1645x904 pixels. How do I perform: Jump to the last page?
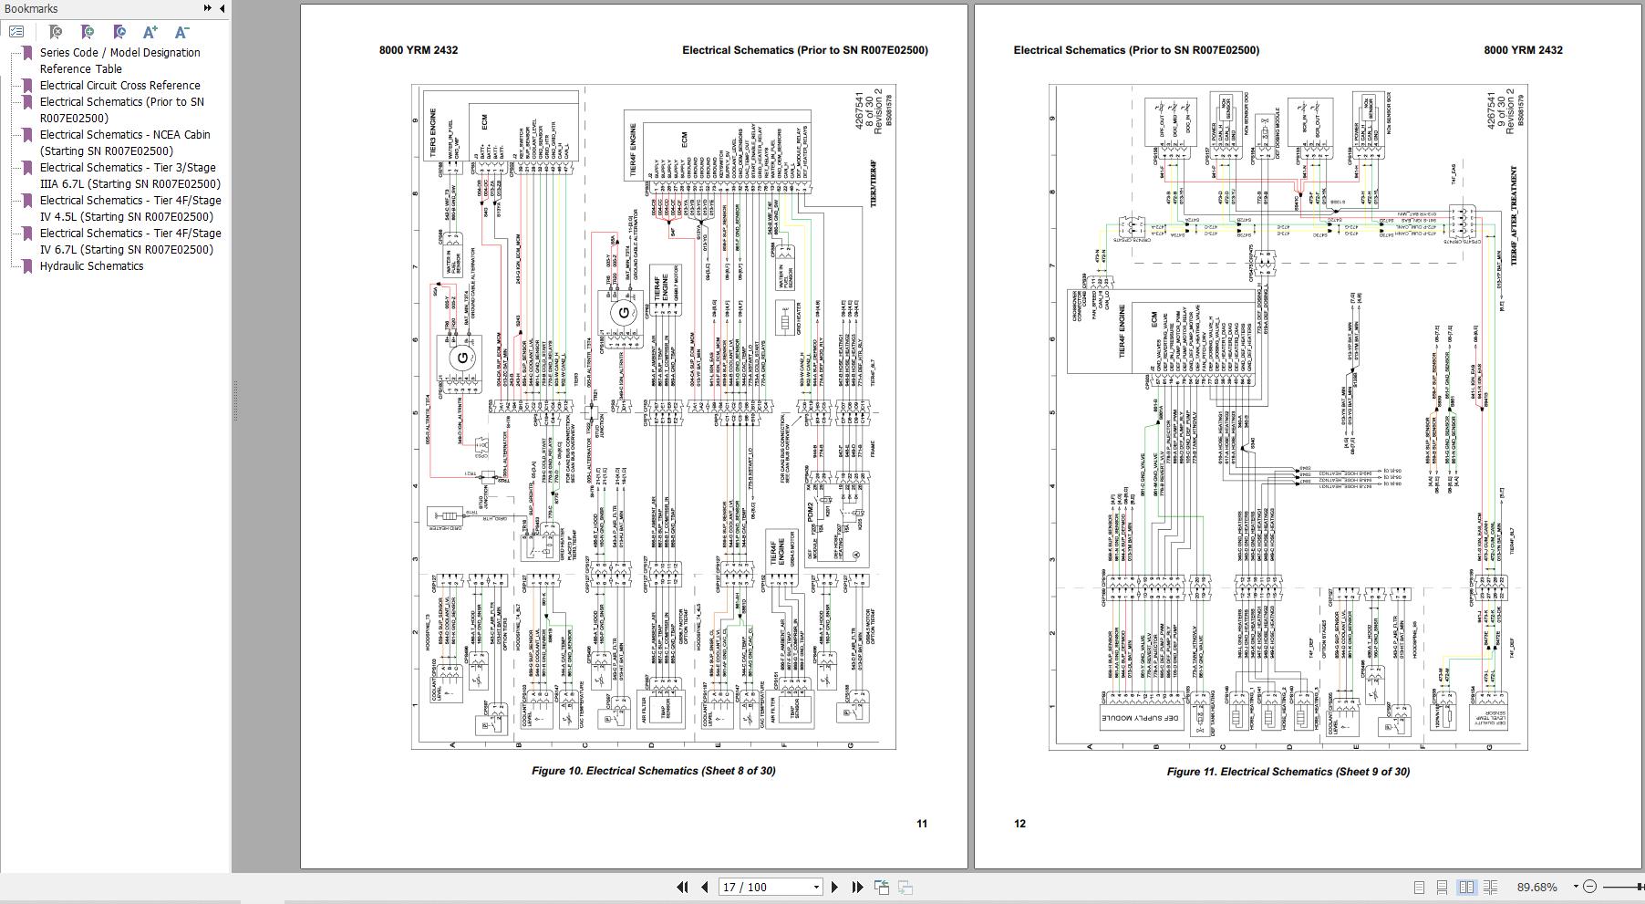pyautogui.click(x=857, y=887)
